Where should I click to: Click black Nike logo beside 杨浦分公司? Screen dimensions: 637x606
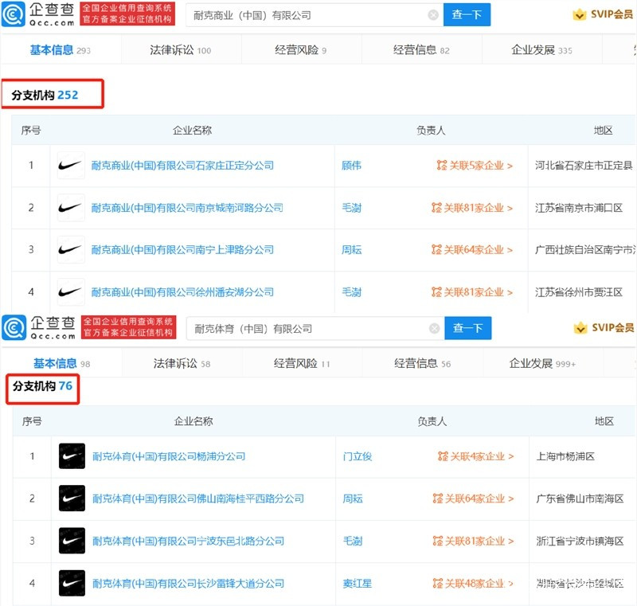[x=72, y=456]
